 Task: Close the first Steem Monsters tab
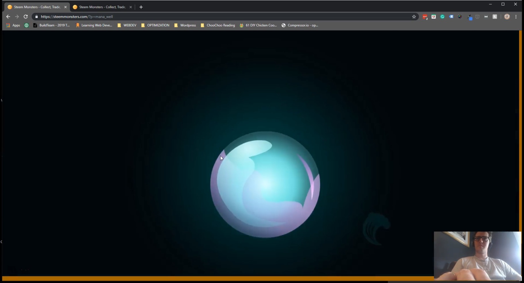click(x=65, y=7)
